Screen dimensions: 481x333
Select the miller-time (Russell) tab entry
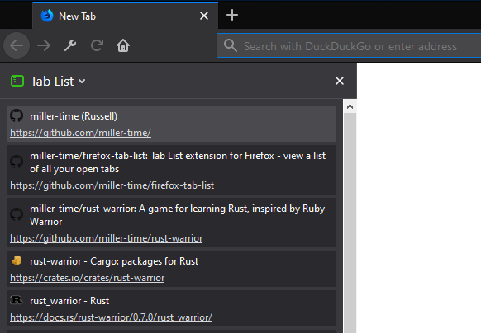point(171,124)
